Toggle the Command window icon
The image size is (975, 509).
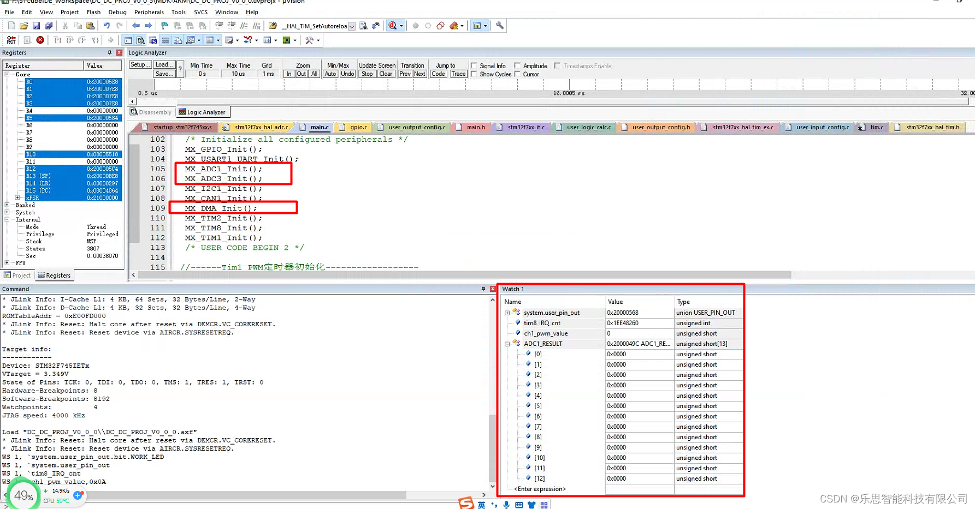(128, 40)
